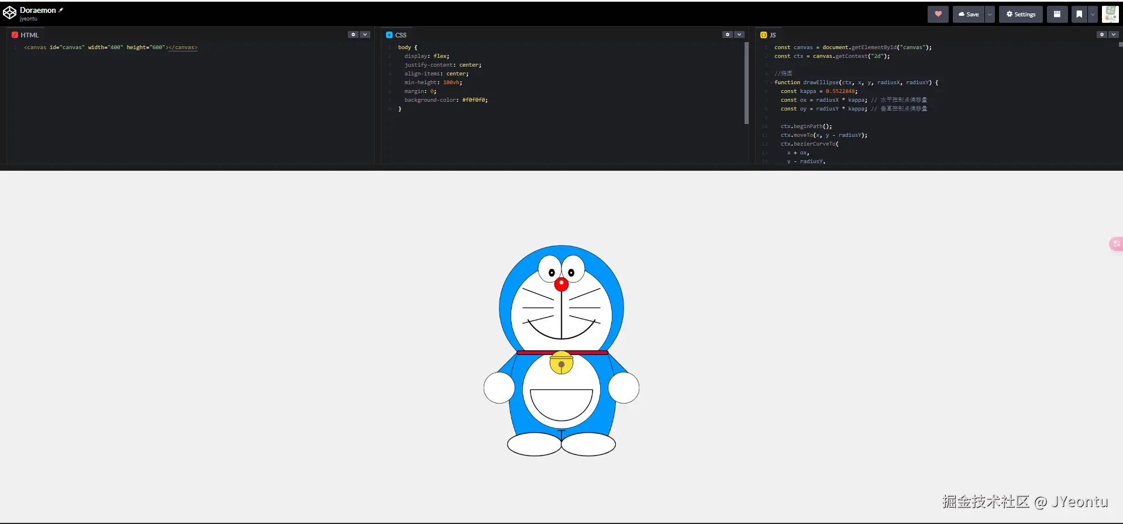The width and height of the screenshot is (1123, 524).
Task: Expand the CSS editor options chevron
Action: point(739,35)
